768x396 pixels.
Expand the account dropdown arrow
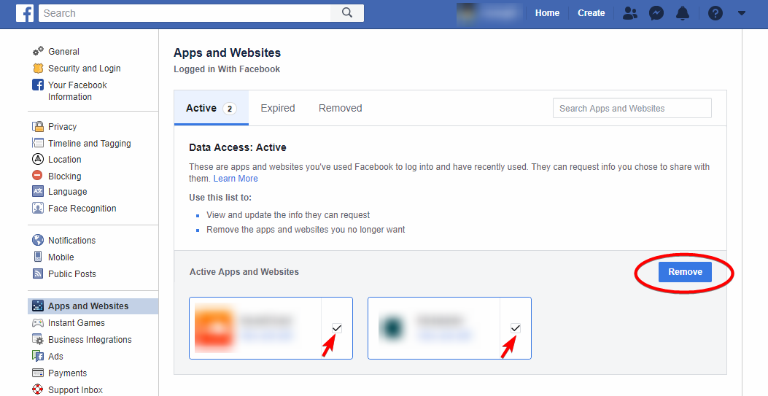(742, 13)
